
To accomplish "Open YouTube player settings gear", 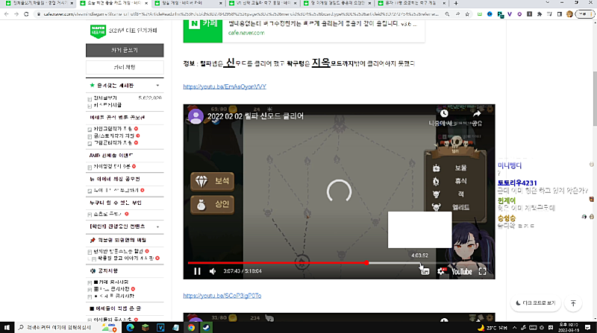I will click(441, 271).
